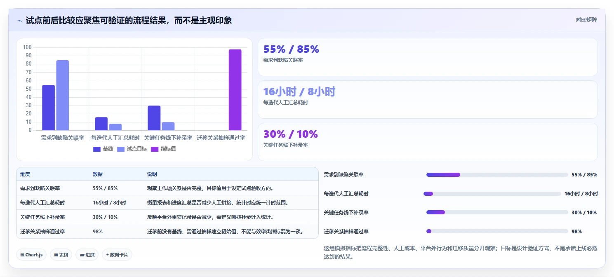Select table cell 需求到缺陷关联率
This screenshot has height=277, width=614.
(x=40, y=188)
